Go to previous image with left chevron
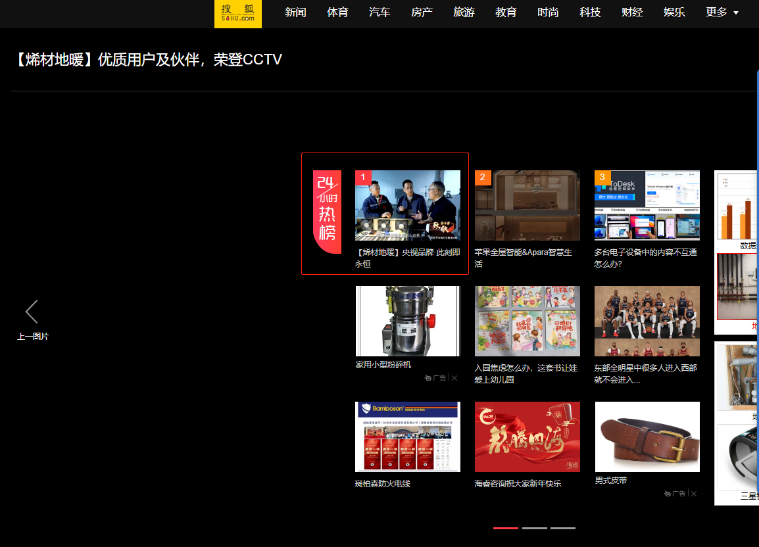This screenshot has height=547, width=759. 32,311
